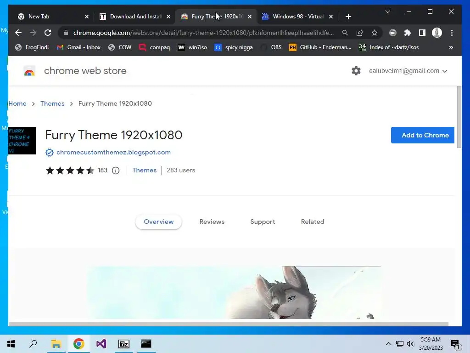
Task: Open the Extensions puzzle piece menu
Action: [x=408, y=33]
